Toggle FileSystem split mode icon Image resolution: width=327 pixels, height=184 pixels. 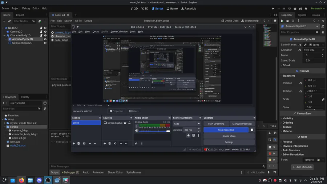click(x=45, y=103)
